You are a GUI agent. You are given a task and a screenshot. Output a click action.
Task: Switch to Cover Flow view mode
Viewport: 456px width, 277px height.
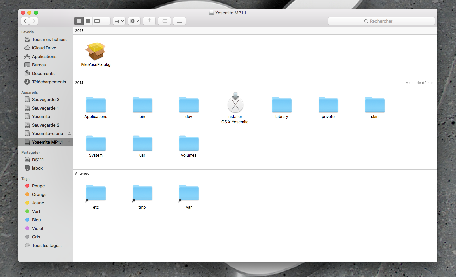106,21
